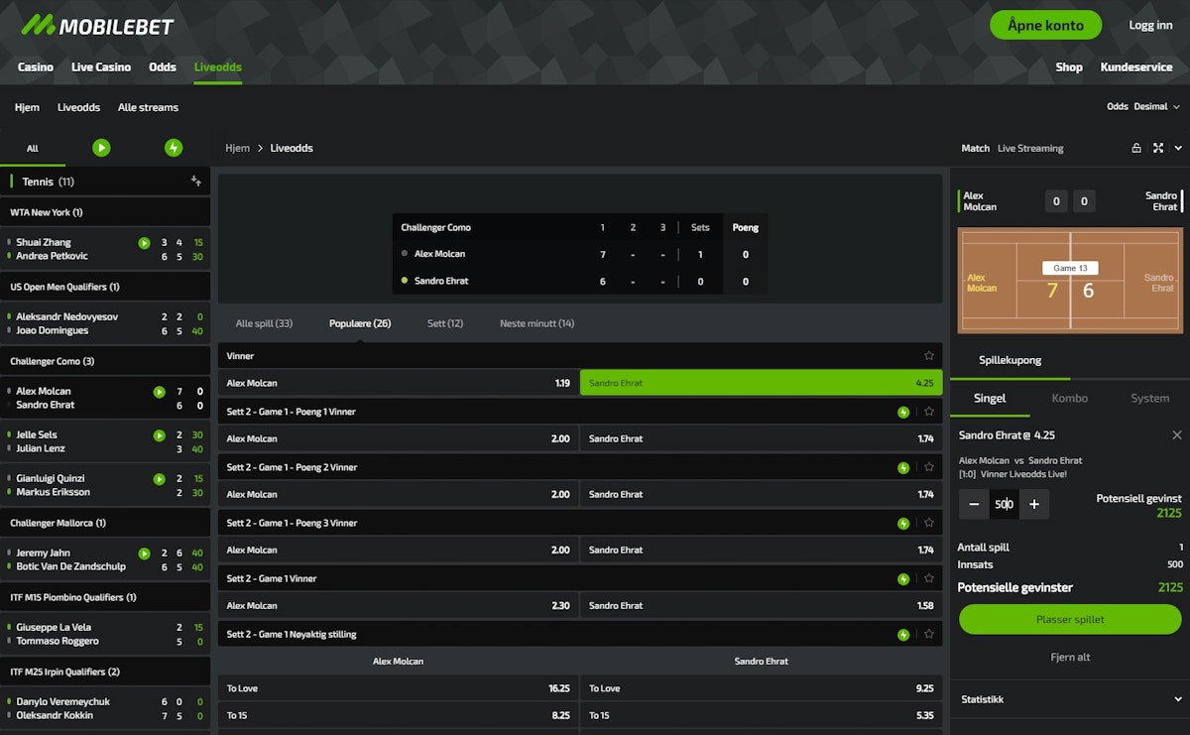This screenshot has height=735, width=1190.
Task: Switch to the System betslip tab
Action: click(1149, 398)
